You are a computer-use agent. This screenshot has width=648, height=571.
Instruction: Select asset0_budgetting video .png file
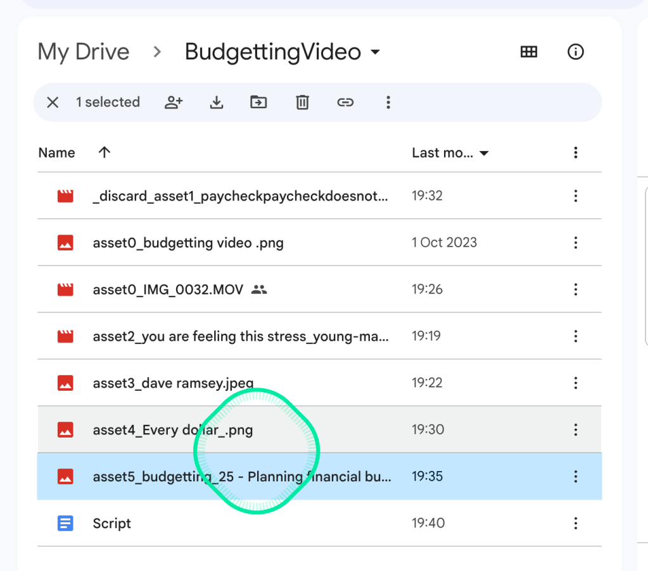pos(319,243)
